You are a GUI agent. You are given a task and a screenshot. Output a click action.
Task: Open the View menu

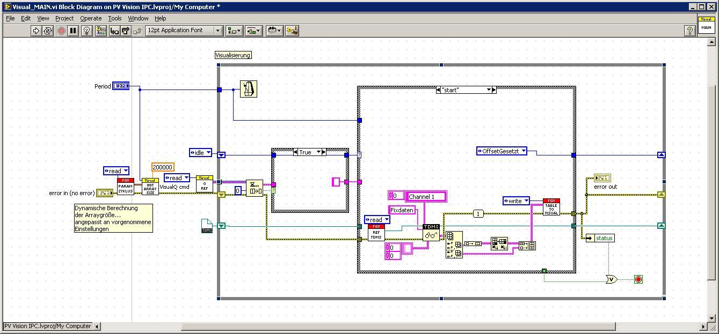coord(43,18)
